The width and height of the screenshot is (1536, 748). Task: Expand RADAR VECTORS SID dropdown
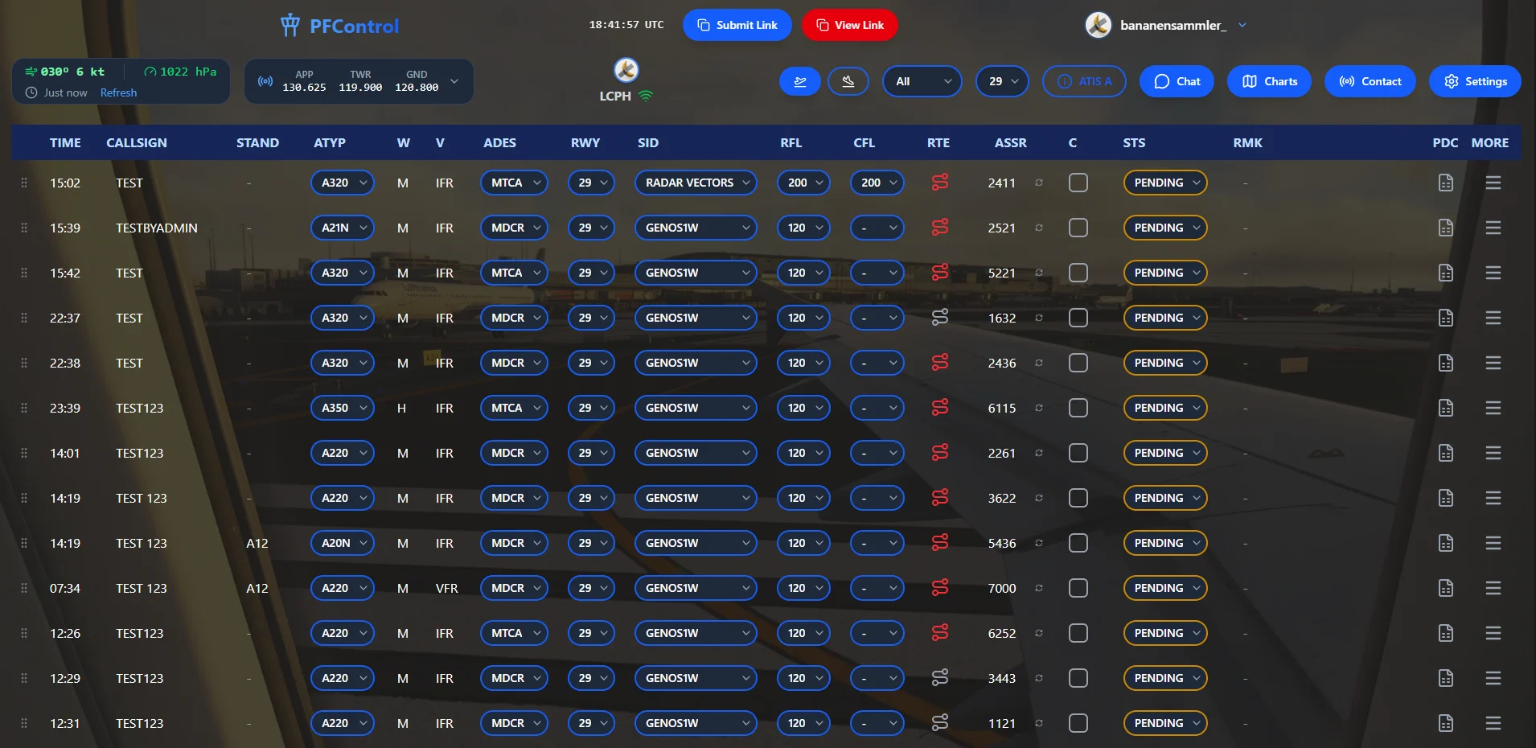tap(696, 183)
